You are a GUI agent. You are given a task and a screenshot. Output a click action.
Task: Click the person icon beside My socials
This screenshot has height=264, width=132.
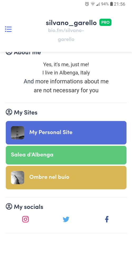(9, 206)
